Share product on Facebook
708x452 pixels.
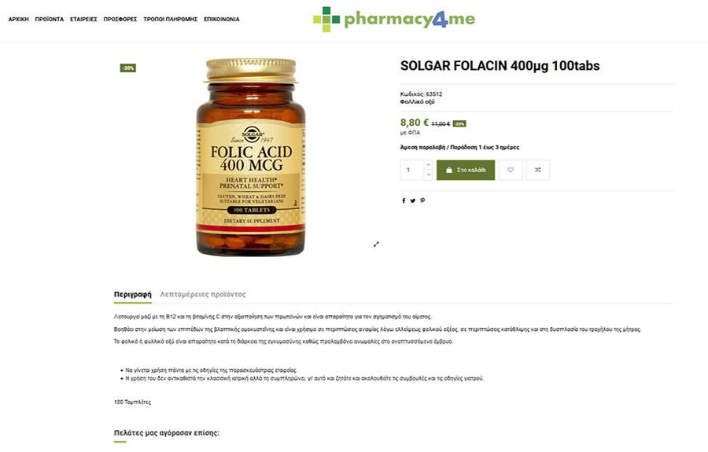(x=404, y=200)
